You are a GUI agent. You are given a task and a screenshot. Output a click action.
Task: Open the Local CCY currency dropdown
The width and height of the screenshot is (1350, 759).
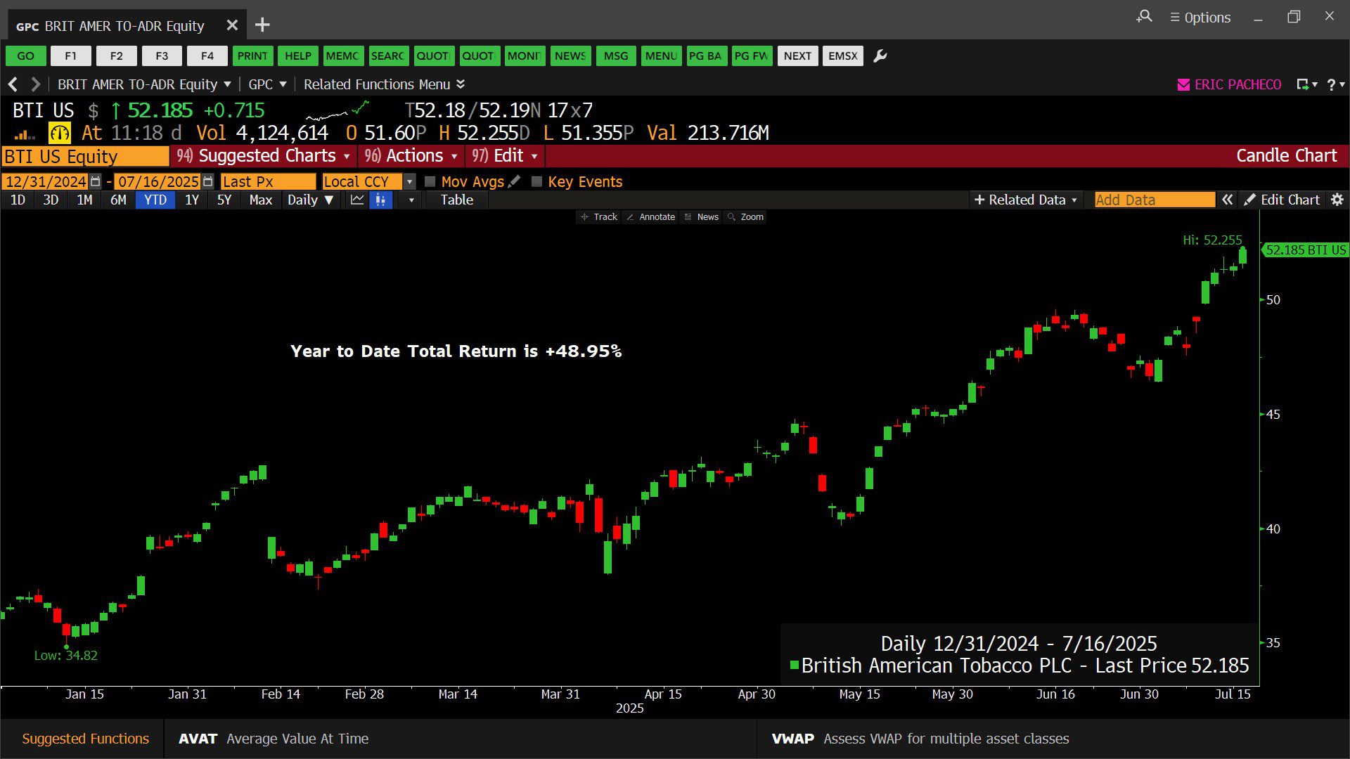pyautogui.click(x=409, y=182)
